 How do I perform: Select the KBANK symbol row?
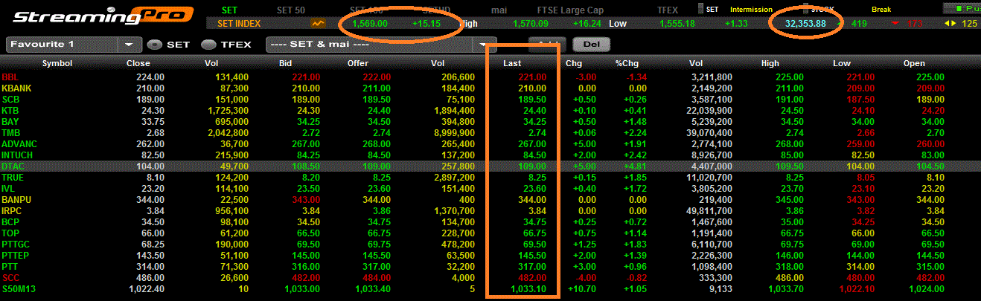[490, 88]
